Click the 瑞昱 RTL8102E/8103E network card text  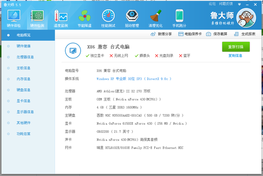click(x=140, y=148)
